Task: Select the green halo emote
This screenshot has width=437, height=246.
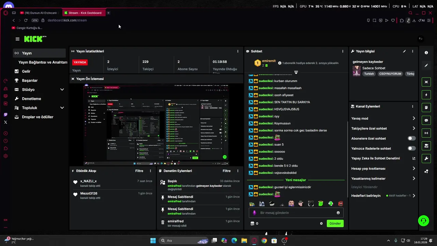Action: click(x=321, y=204)
